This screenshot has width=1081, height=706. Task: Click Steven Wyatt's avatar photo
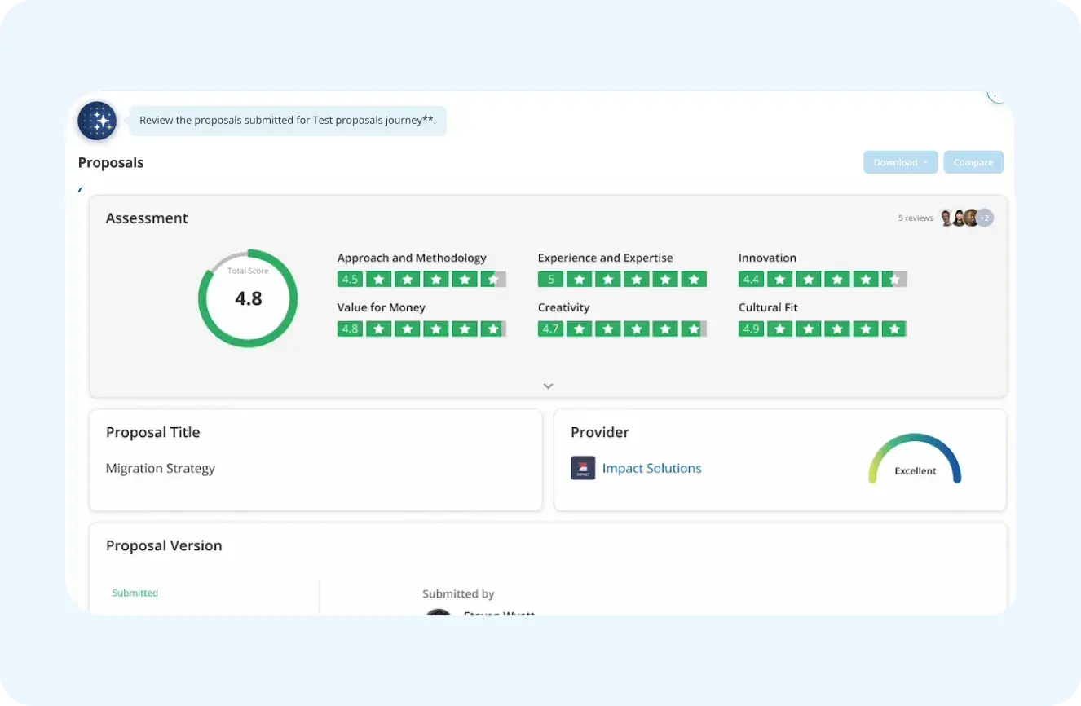pos(438,614)
